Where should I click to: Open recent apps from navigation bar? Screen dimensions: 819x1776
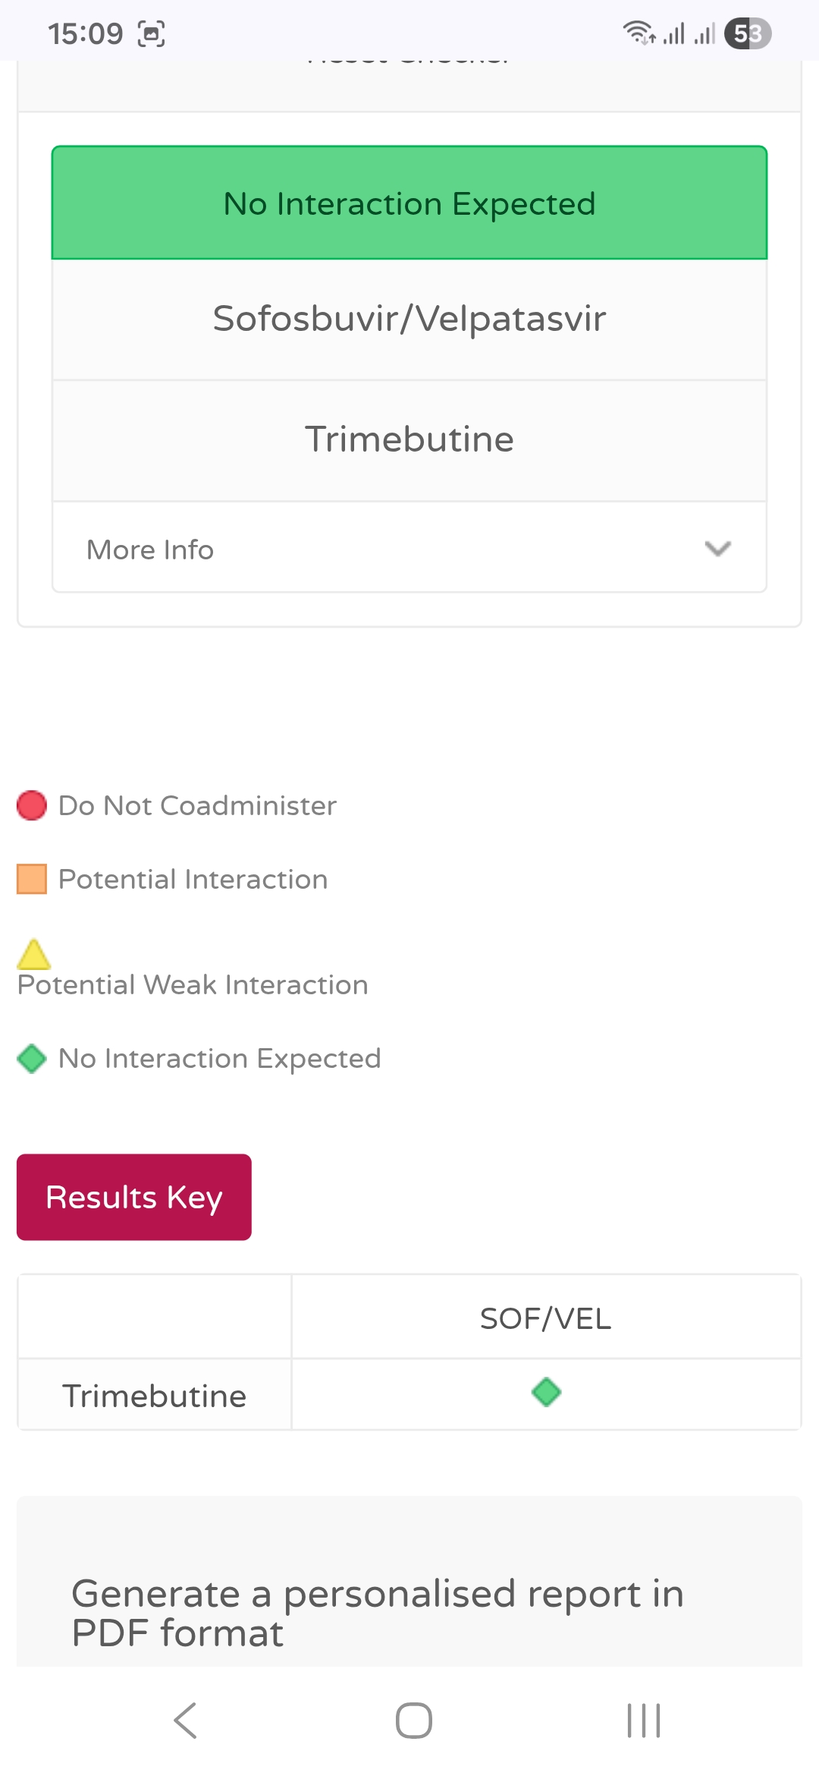(x=644, y=1721)
